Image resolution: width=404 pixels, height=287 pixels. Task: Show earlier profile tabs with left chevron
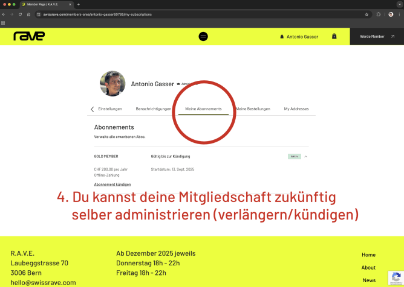coord(93,109)
